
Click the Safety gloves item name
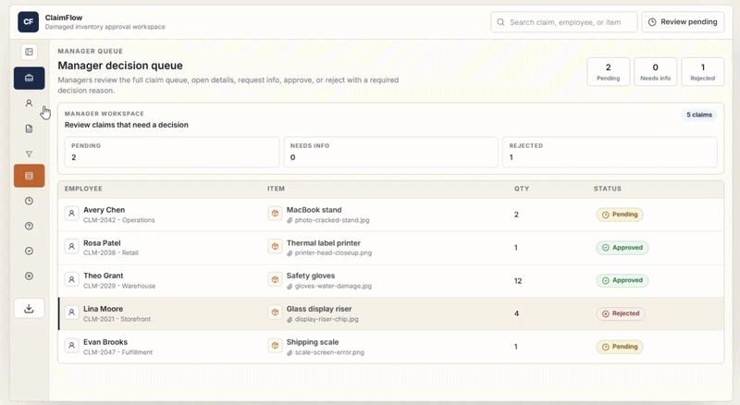coord(311,276)
